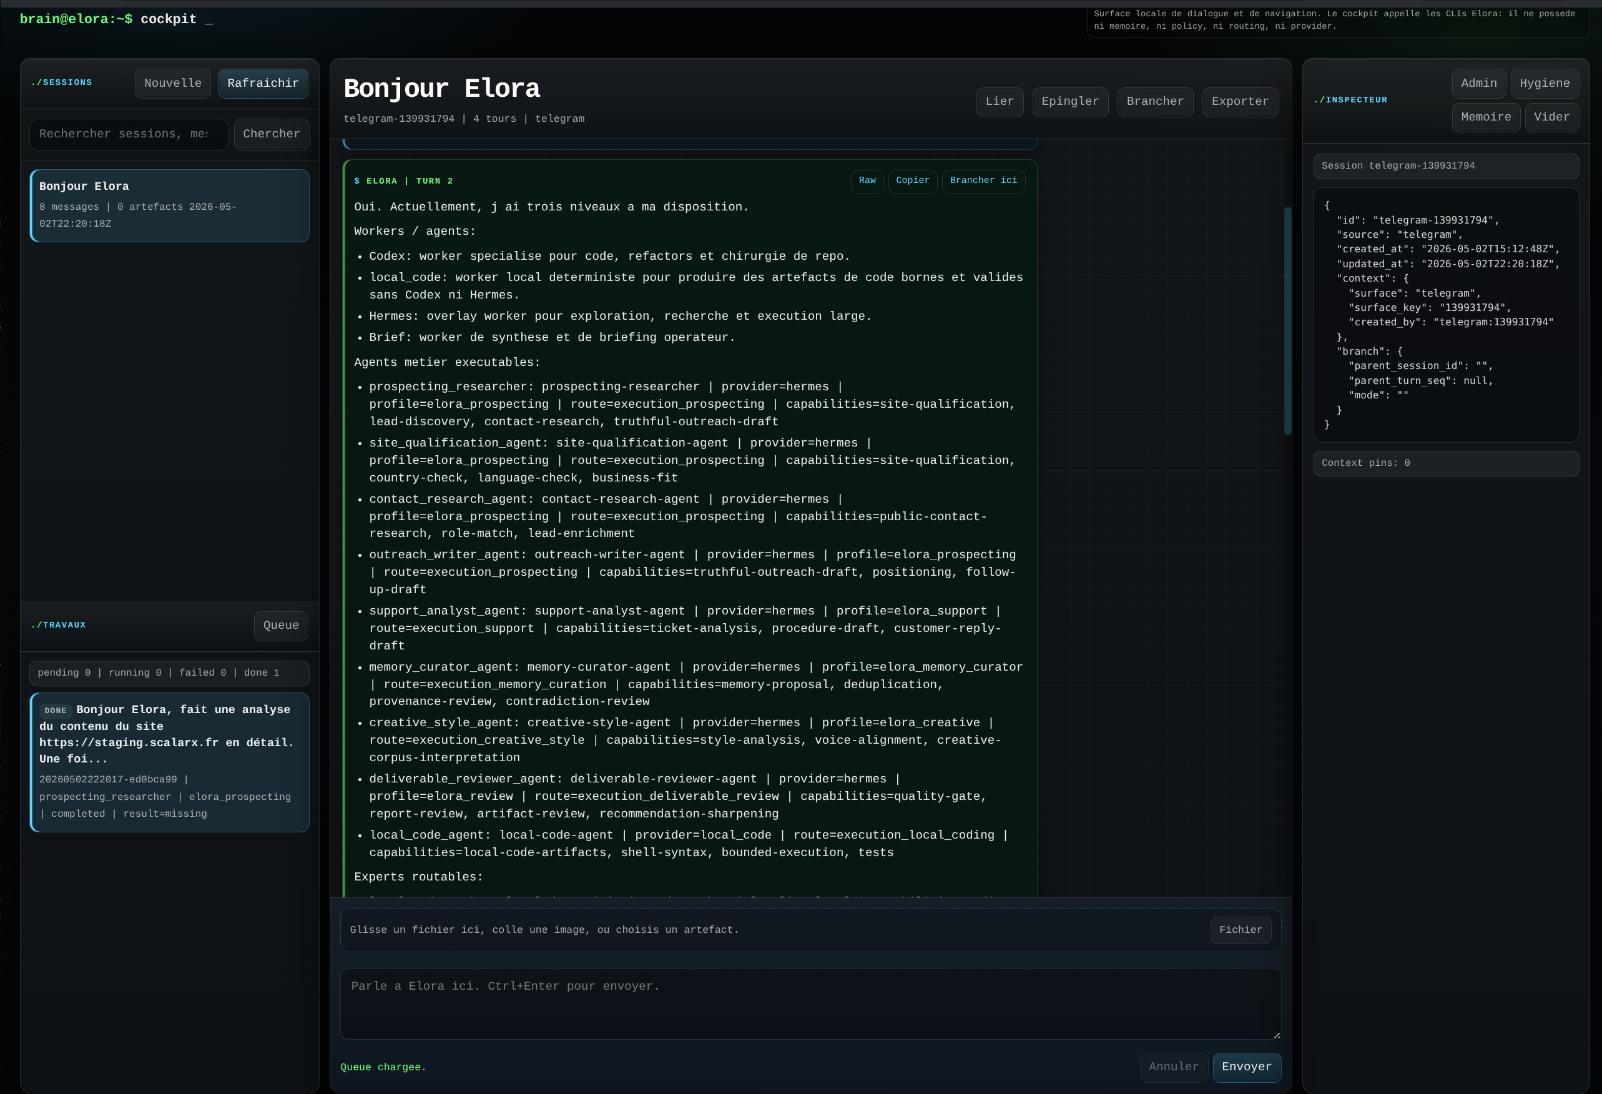1602x1094 pixels.
Task: Open the Memoire inspector button
Action: (x=1485, y=117)
